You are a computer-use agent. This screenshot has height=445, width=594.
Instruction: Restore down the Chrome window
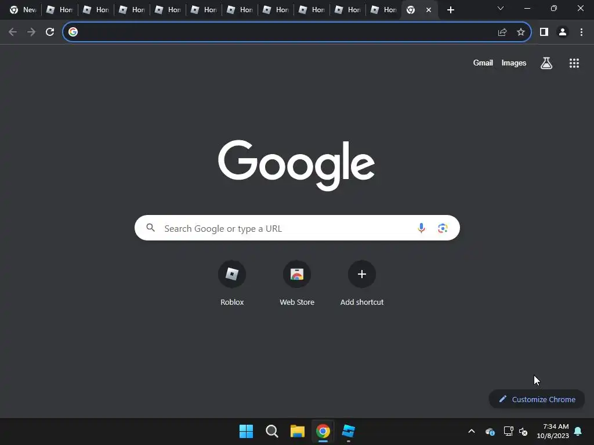click(554, 8)
